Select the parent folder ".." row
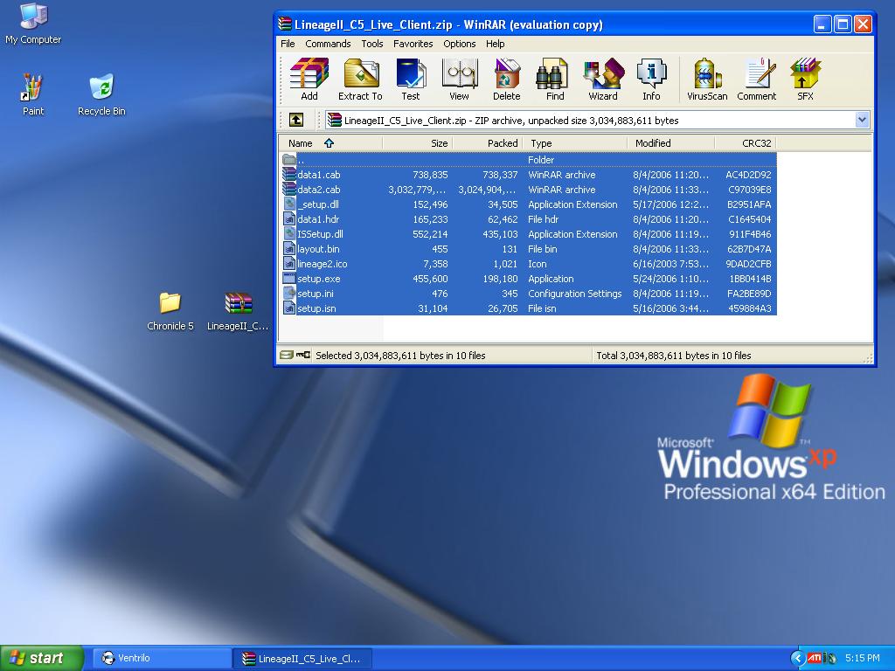 (x=529, y=160)
